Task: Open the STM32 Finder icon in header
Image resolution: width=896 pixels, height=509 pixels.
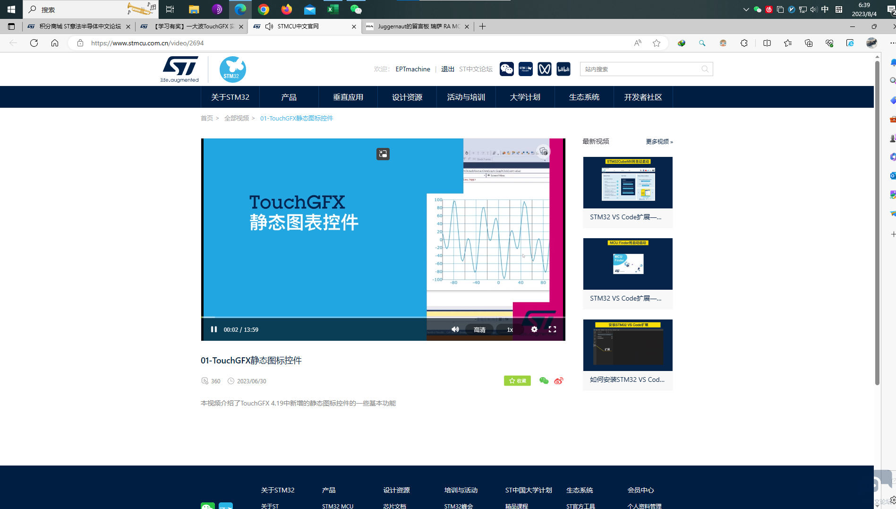Action: point(526,69)
